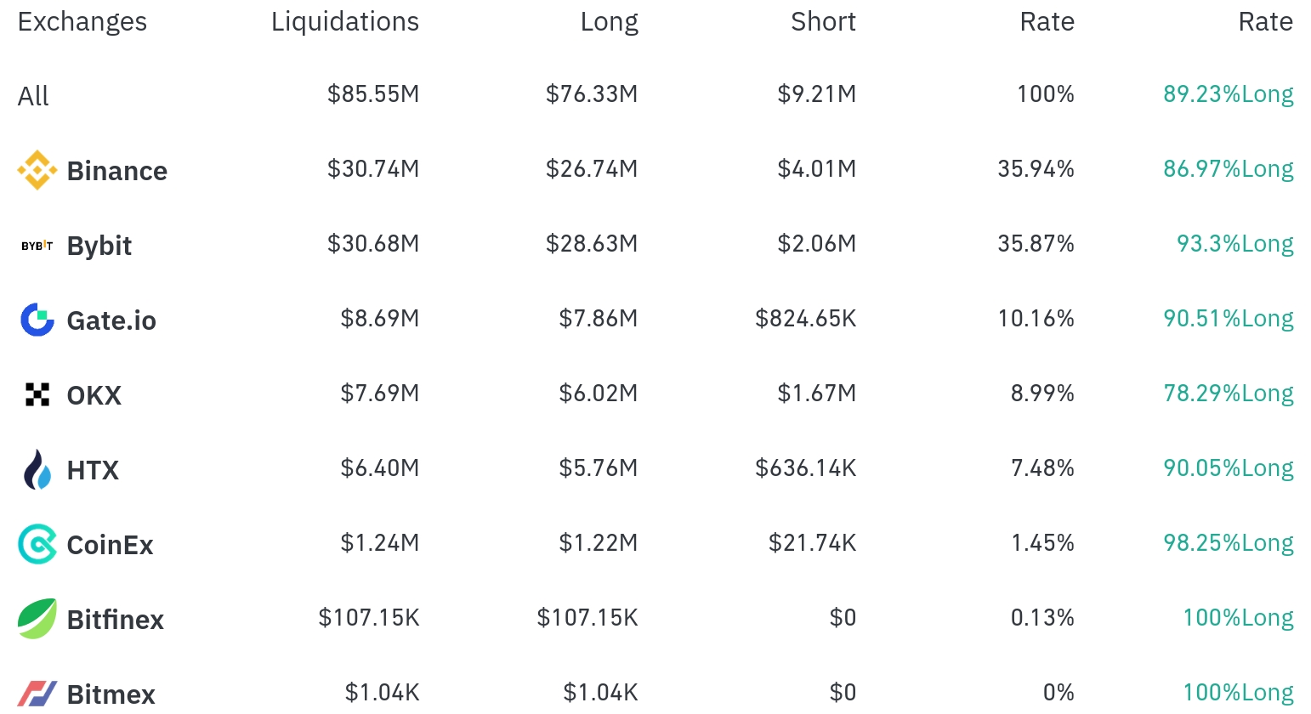Click the Gate.io logo icon
The image size is (1311, 714).
(x=37, y=320)
